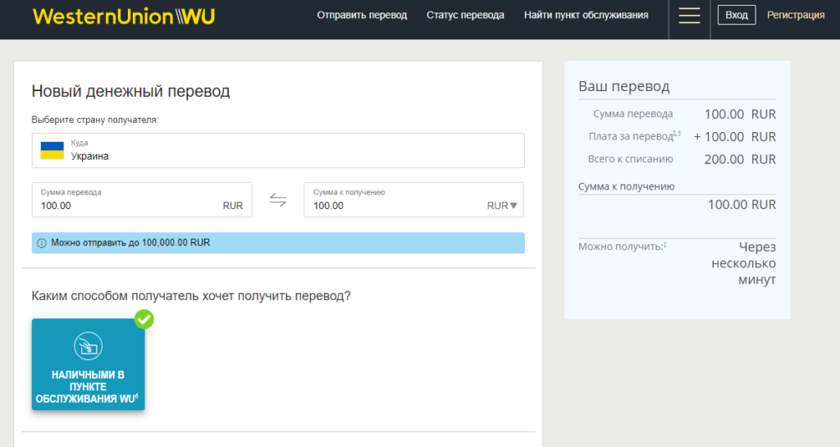Click the Сумма к получению input field
The width and height of the screenshot is (840, 447).
[x=413, y=199]
